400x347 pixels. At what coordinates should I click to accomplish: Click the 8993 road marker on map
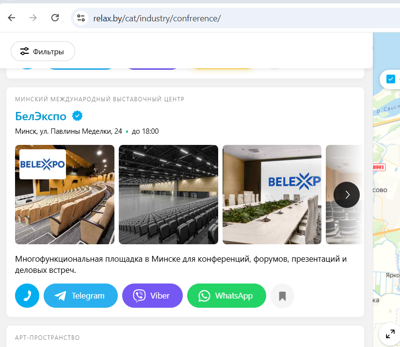point(378,167)
